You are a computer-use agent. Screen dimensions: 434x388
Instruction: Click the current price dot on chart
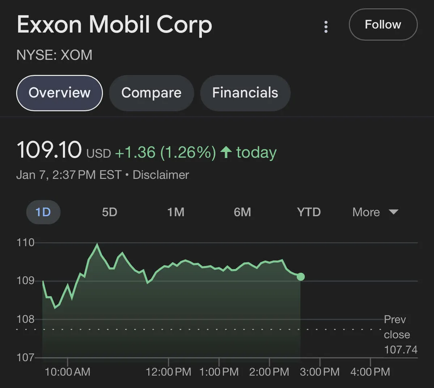[x=301, y=277]
